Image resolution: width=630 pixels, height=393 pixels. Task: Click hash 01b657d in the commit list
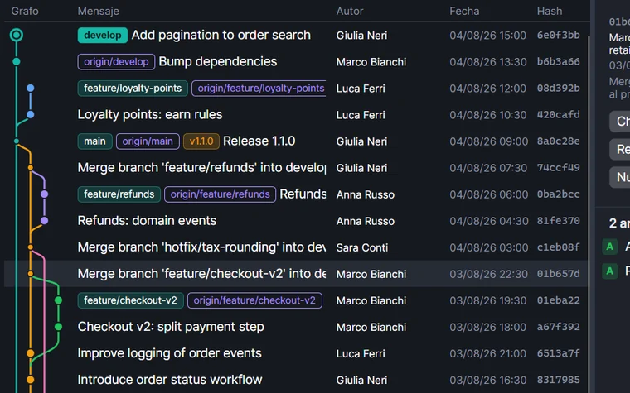tap(559, 274)
